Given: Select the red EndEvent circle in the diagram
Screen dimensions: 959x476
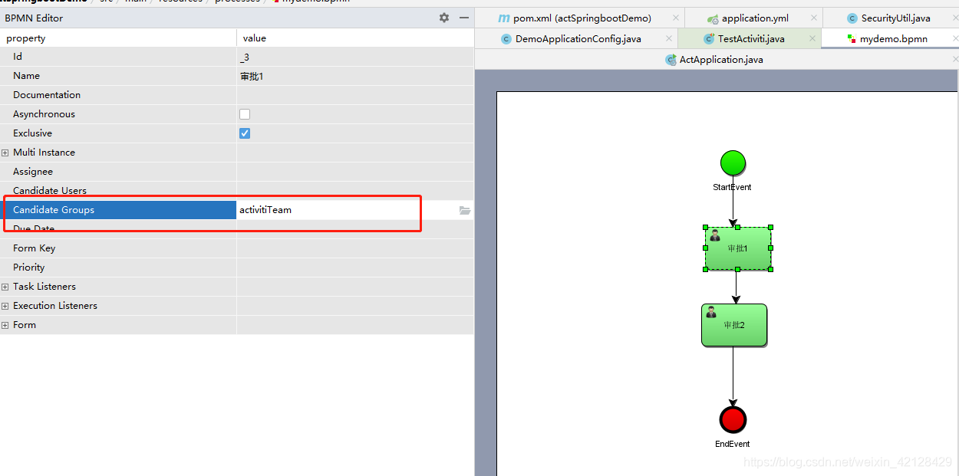Looking at the screenshot, I should click(x=733, y=419).
